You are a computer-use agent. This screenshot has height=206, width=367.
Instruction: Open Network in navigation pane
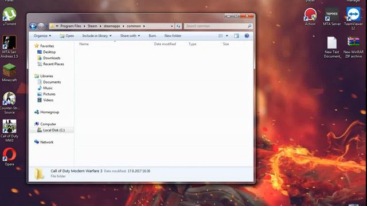46,142
